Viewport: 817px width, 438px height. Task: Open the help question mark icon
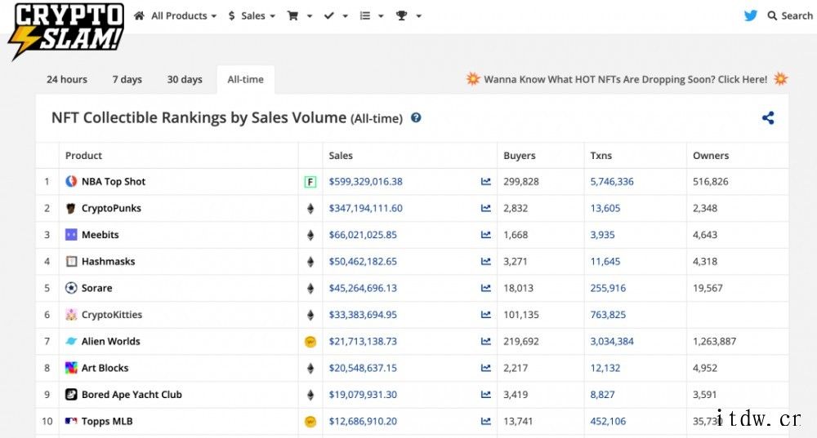tap(416, 117)
